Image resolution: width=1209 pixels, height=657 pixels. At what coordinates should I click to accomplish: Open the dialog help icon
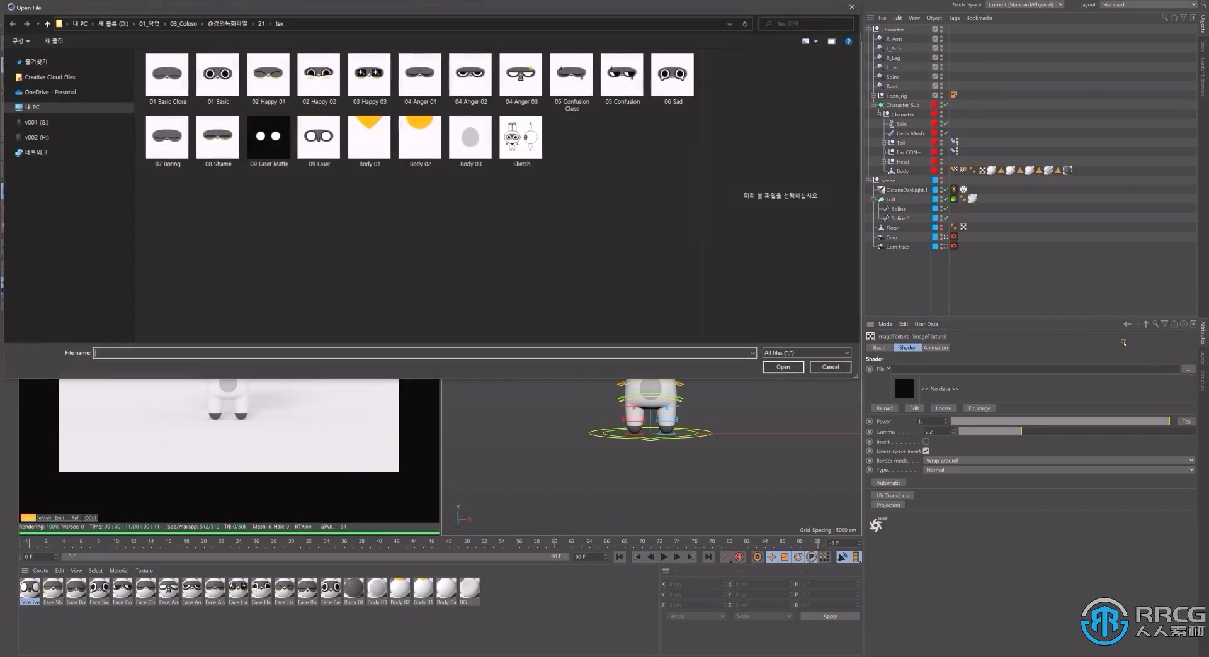click(848, 42)
